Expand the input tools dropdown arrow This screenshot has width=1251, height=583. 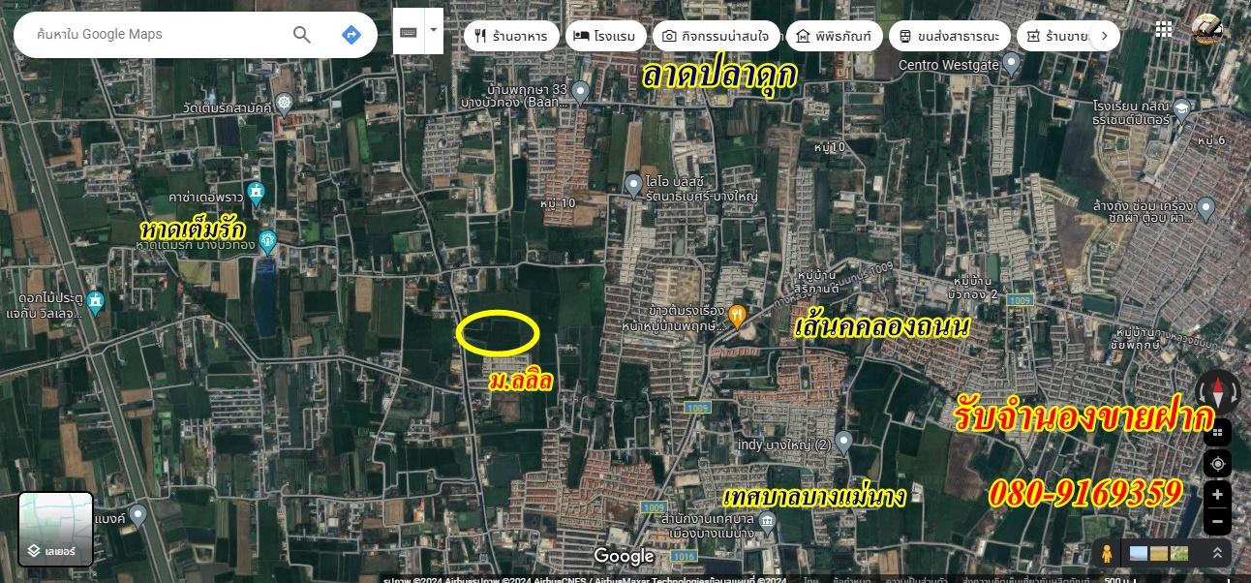point(434,32)
